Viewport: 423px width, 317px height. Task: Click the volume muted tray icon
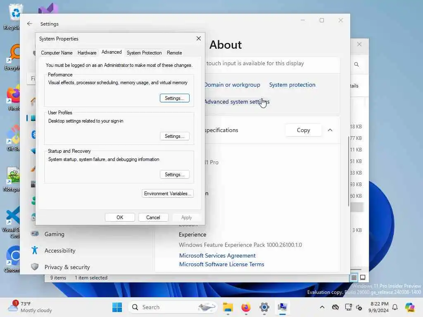[x=359, y=307]
